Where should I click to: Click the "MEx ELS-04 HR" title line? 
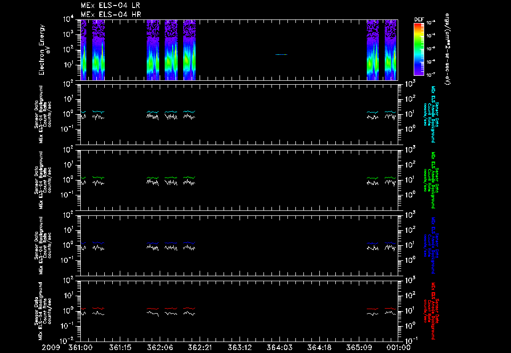111,14
